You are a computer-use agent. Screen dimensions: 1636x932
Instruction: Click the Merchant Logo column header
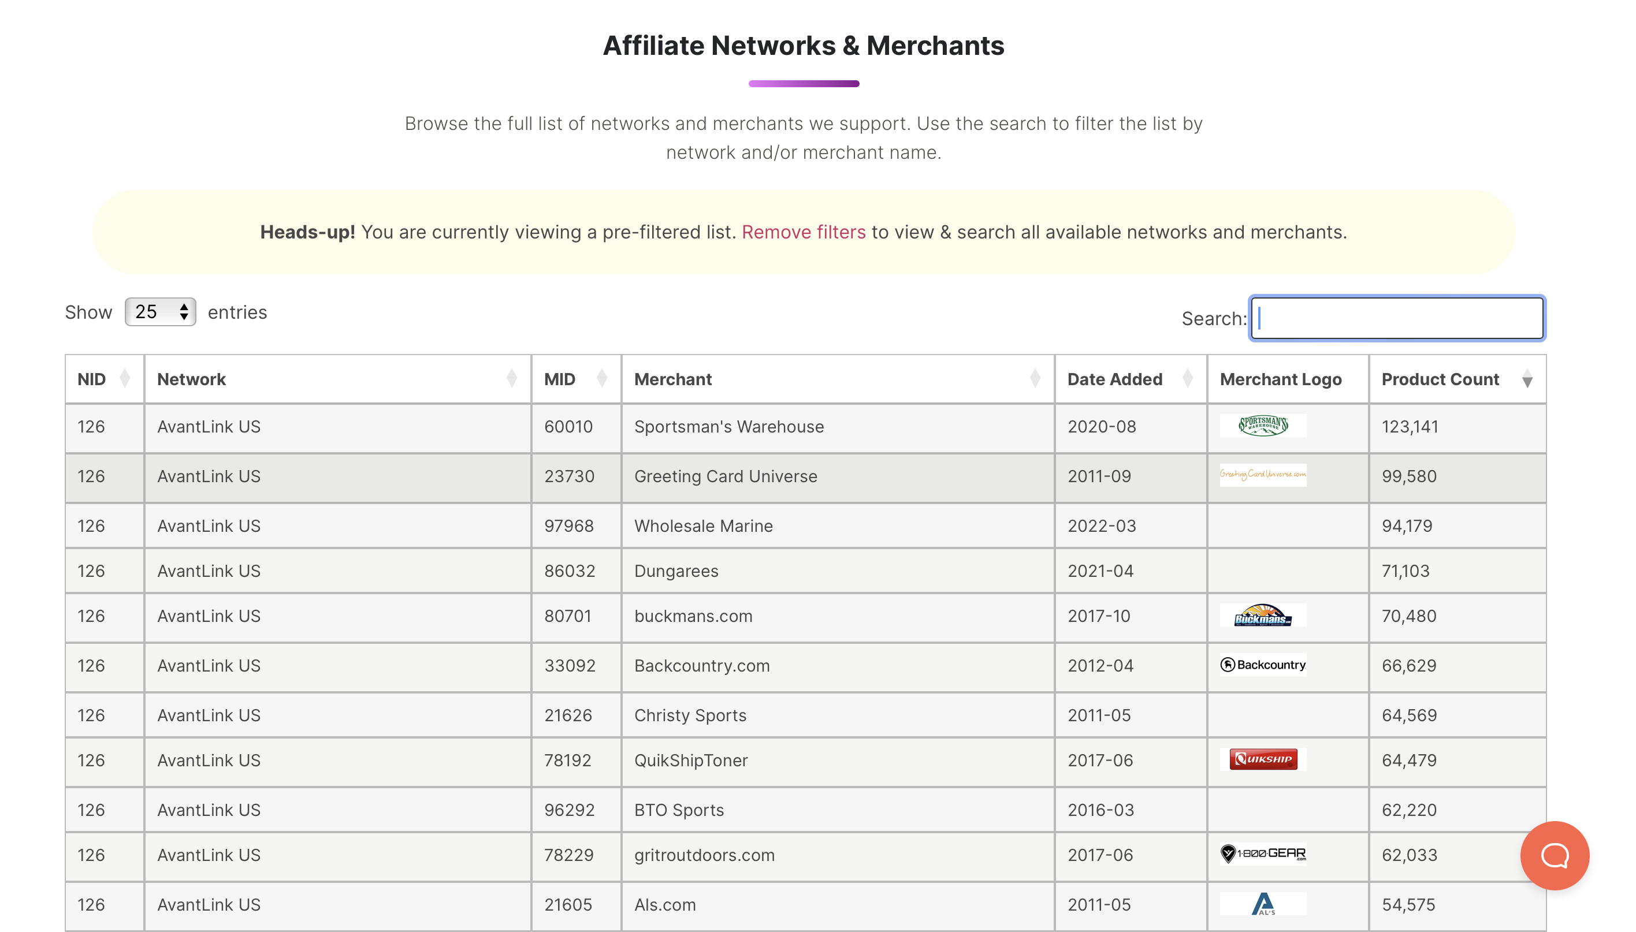tap(1288, 379)
